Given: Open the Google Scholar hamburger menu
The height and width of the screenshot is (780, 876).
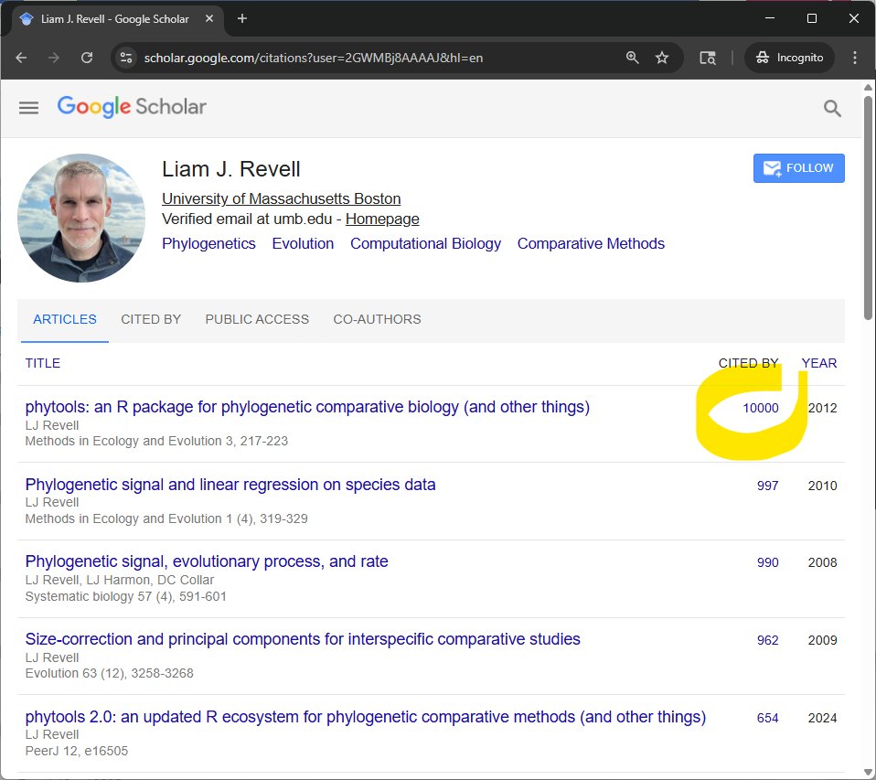Looking at the screenshot, I should pos(28,107).
